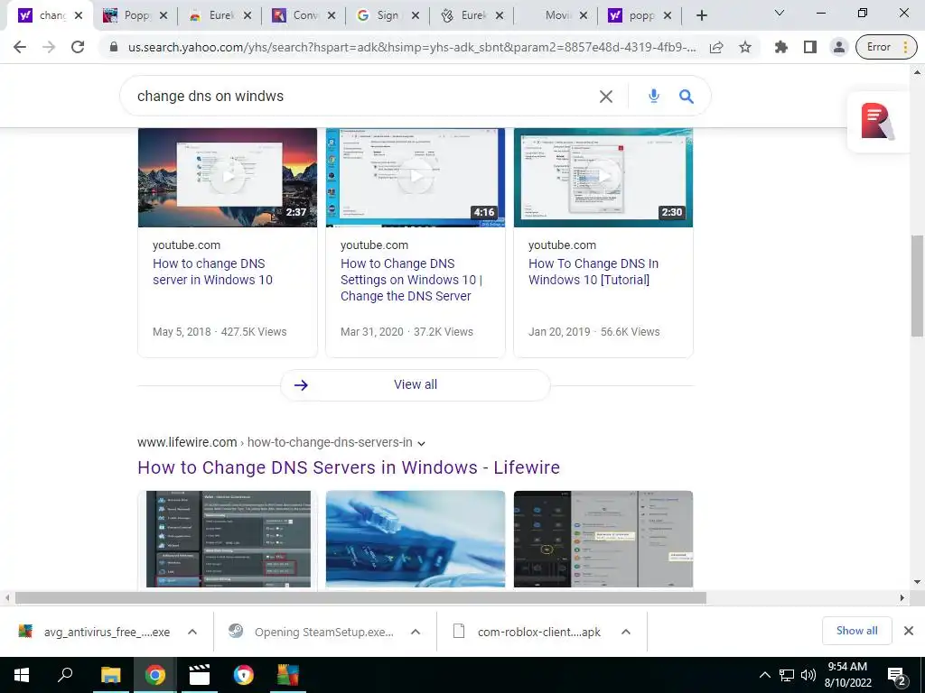Start voice search with microphone
Viewport: 925px width, 693px height.
[x=654, y=96]
